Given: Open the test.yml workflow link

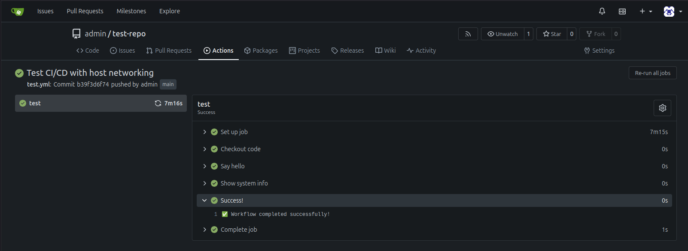Looking at the screenshot, I should click(x=39, y=84).
